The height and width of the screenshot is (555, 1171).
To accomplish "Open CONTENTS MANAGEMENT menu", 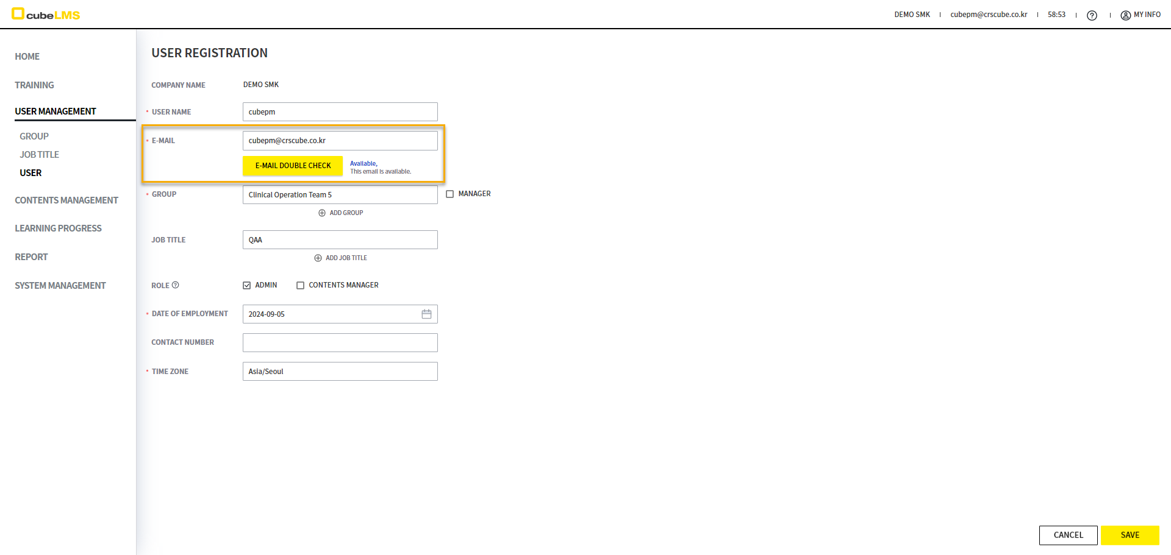I will 66,200.
